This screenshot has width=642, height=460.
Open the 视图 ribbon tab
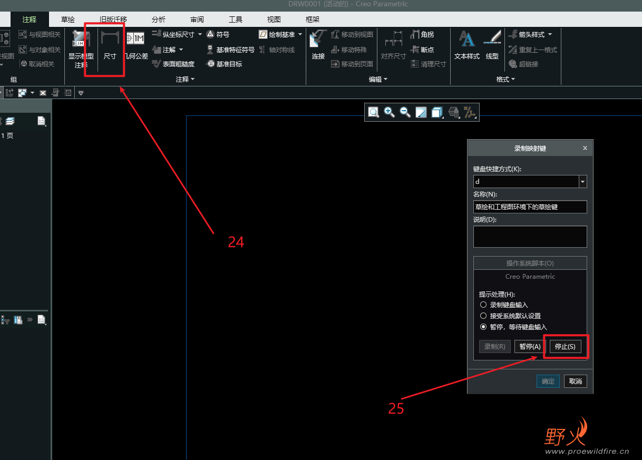(274, 19)
